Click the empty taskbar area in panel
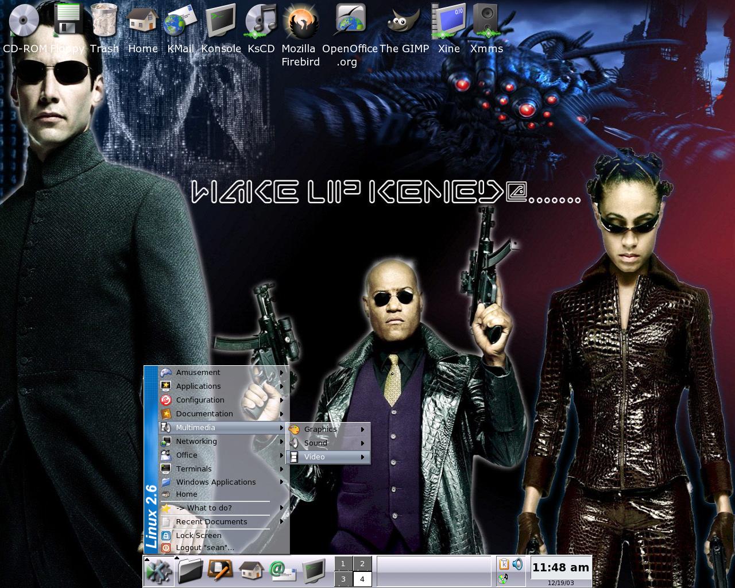This screenshot has height=588, width=735. pyautogui.click(x=434, y=571)
